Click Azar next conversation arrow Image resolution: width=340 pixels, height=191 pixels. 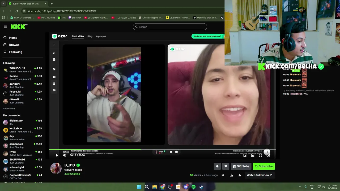(267, 152)
